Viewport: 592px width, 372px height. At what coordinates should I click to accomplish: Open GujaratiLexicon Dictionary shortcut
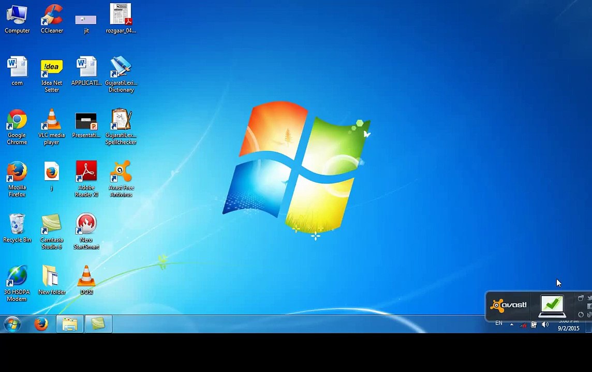[121, 74]
